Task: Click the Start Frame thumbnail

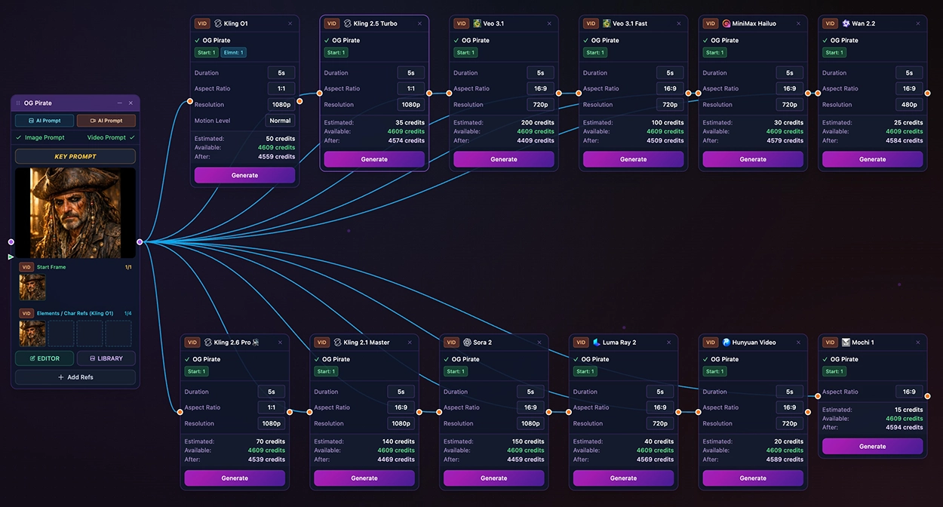Action: [32, 287]
